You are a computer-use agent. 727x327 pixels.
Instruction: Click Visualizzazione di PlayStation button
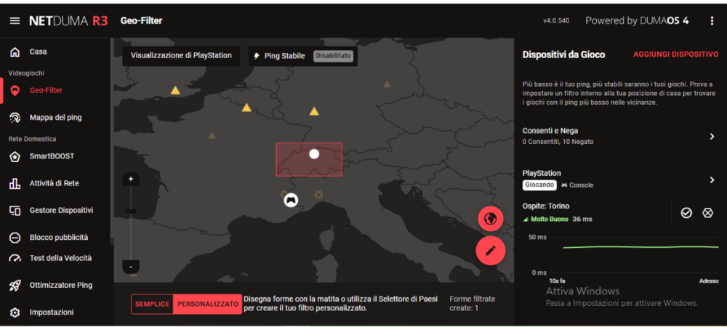[181, 55]
